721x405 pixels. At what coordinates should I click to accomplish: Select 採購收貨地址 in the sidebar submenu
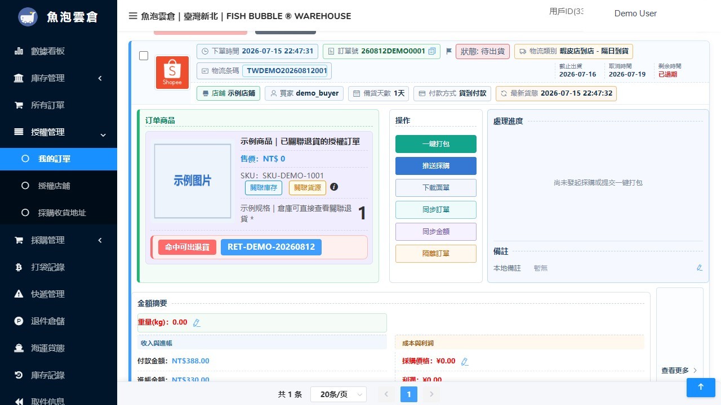click(59, 213)
